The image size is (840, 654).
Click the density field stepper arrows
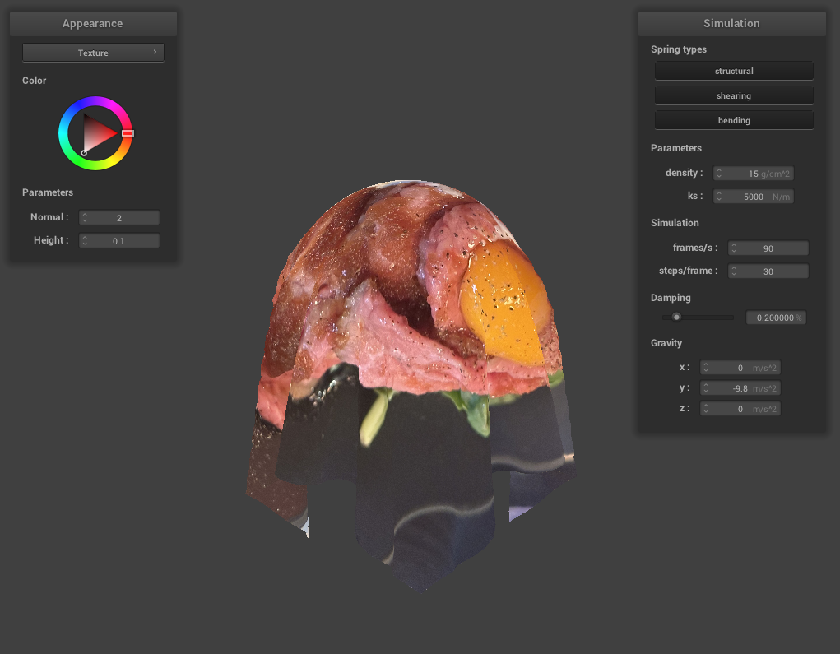pos(719,173)
